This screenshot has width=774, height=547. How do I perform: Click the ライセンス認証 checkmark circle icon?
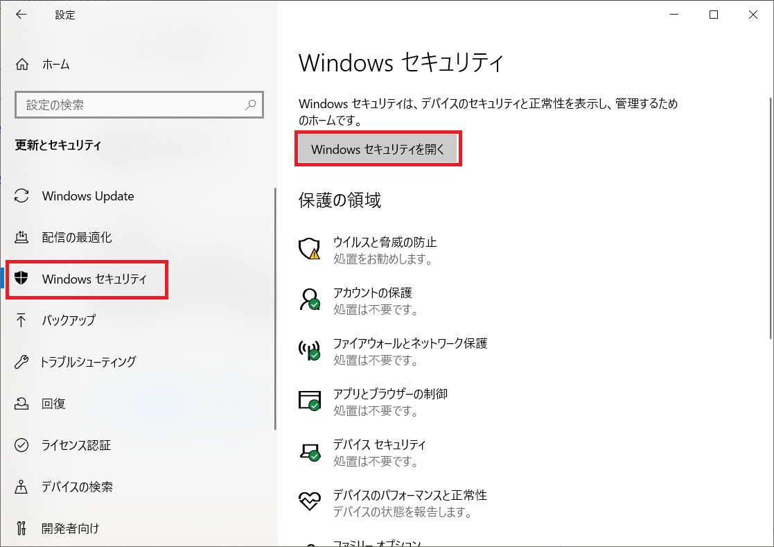[x=21, y=445]
